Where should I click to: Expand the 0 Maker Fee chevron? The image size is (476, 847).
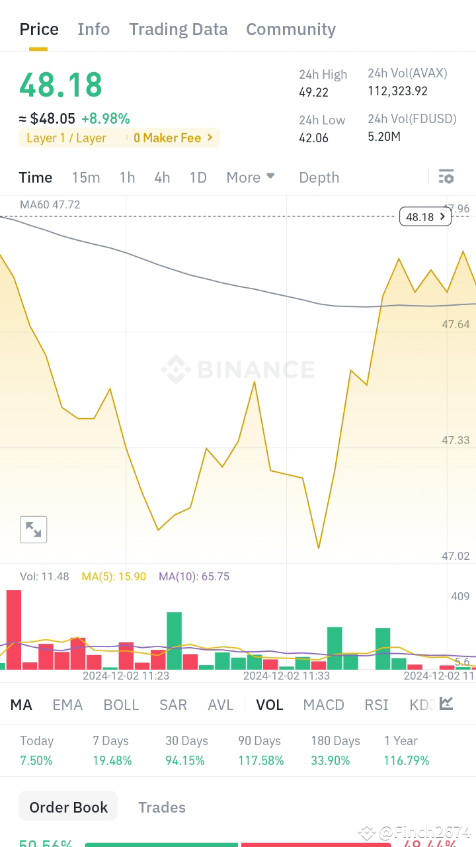pyautogui.click(x=209, y=138)
